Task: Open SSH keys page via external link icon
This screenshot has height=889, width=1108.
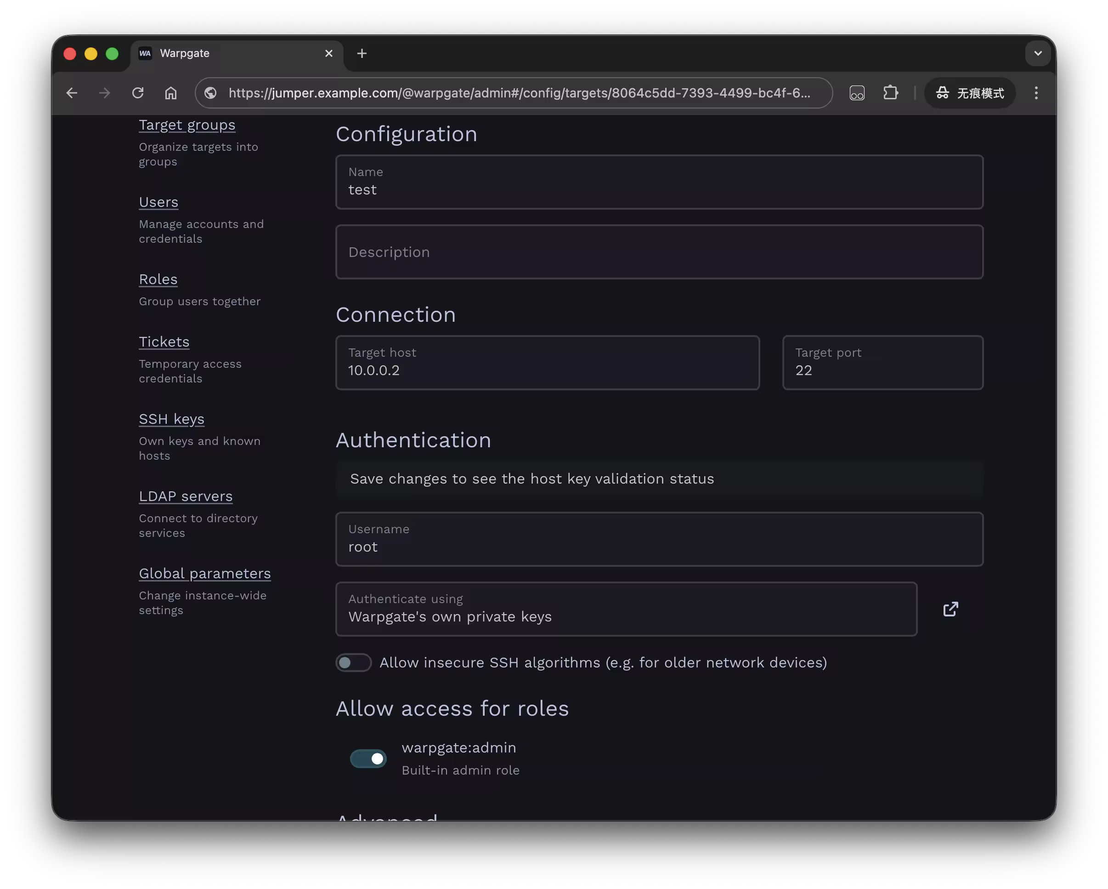Action: tap(950, 610)
